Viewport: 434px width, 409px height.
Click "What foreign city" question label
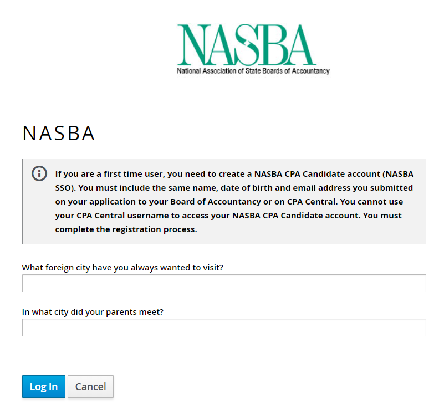point(122,268)
